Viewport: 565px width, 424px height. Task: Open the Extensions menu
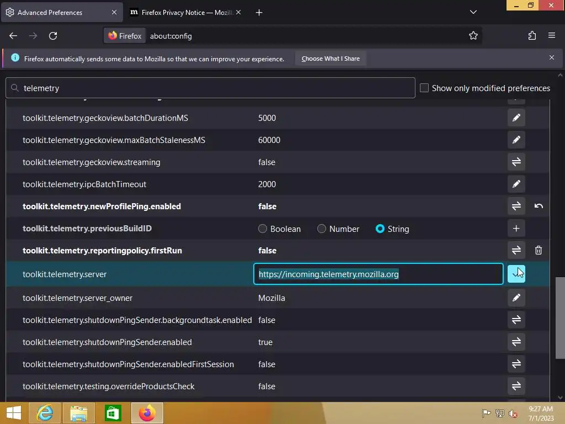(x=532, y=36)
